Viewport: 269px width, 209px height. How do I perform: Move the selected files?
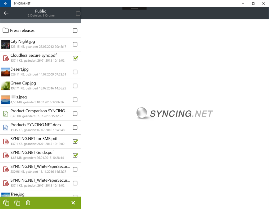[17, 203]
